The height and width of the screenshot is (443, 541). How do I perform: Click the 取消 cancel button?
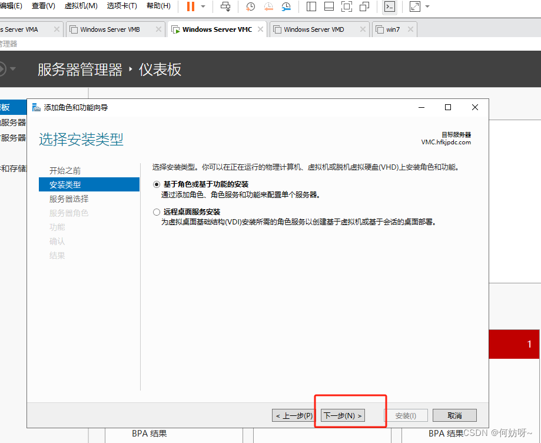454,415
